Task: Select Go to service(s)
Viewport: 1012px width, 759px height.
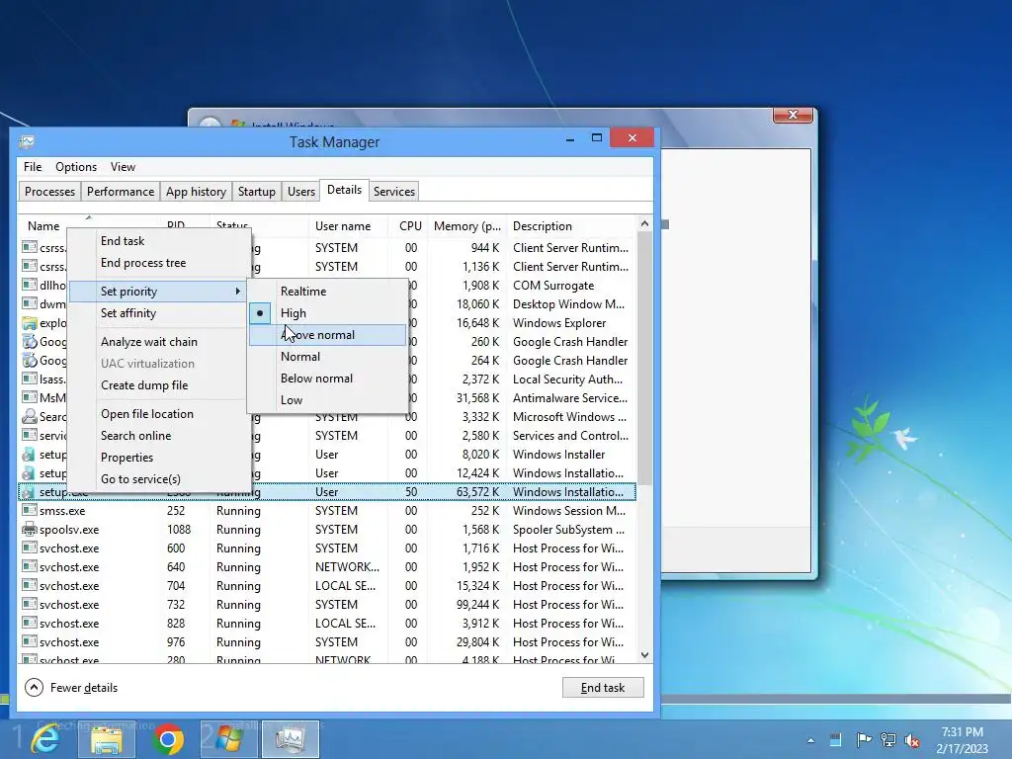Action: [x=158, y=479]
